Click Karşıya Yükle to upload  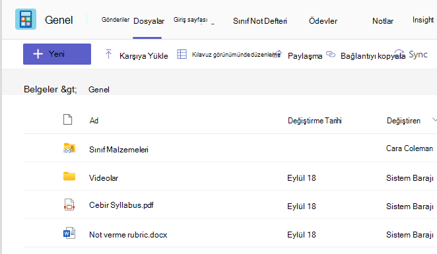(x=144, y=55)
